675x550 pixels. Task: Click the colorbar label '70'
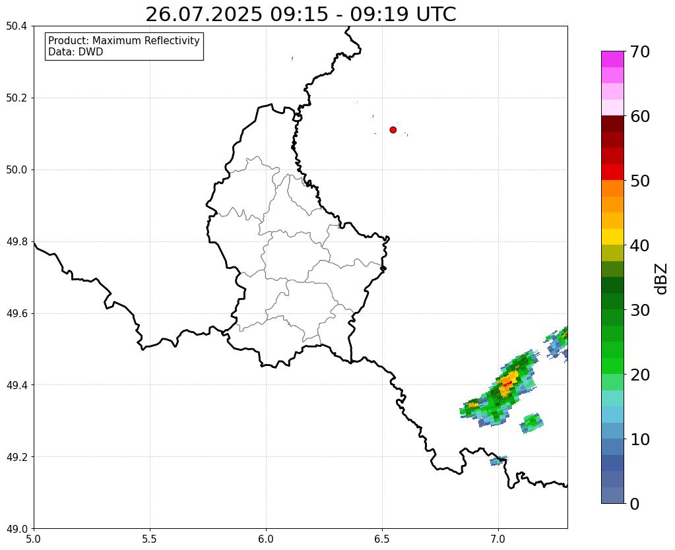click(640, 51)
